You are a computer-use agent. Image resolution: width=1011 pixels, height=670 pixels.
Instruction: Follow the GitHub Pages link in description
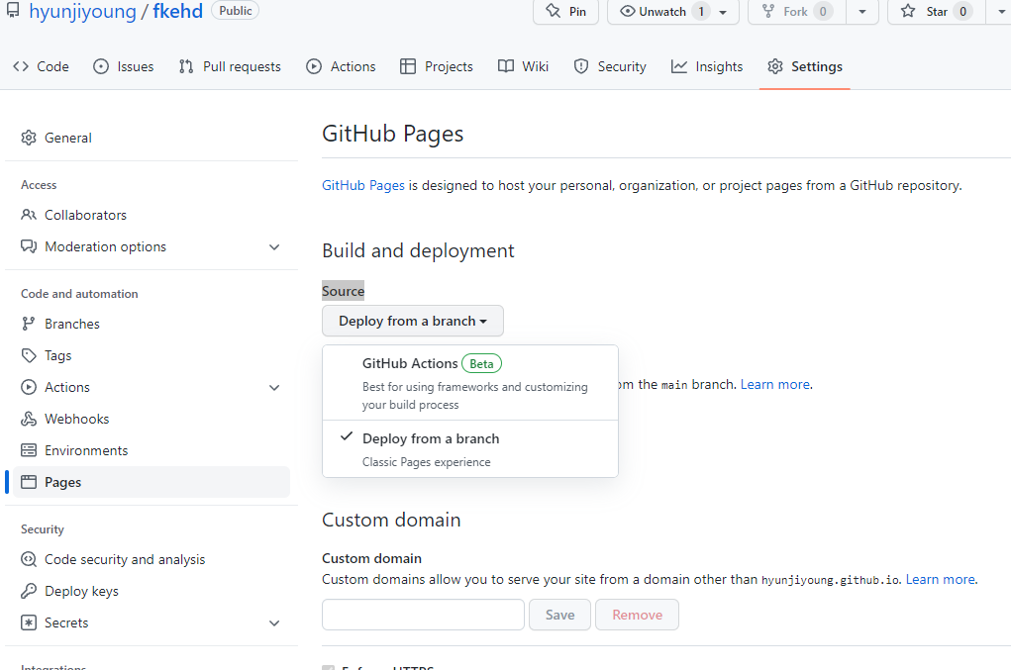coord(363,185)
